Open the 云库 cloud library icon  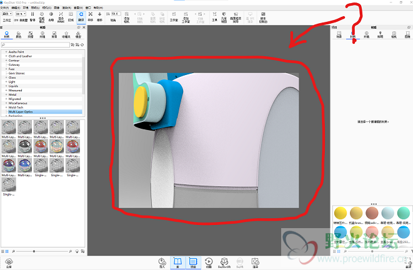(x=9, y=262)
